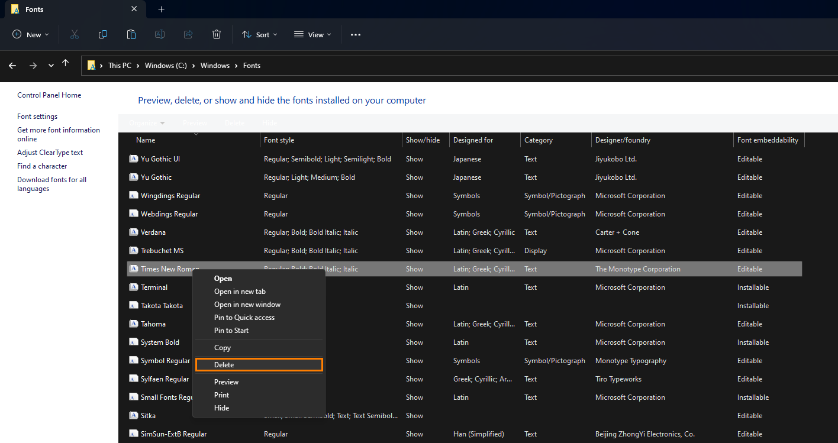The height and width of the screenshot is (443, 838).
Task: Click the SimSun-ExtB Regular font icon
Action: (133, 434)
